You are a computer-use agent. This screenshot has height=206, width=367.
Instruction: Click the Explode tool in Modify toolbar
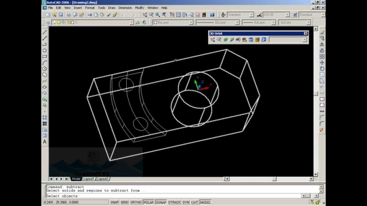click(322, 130)
